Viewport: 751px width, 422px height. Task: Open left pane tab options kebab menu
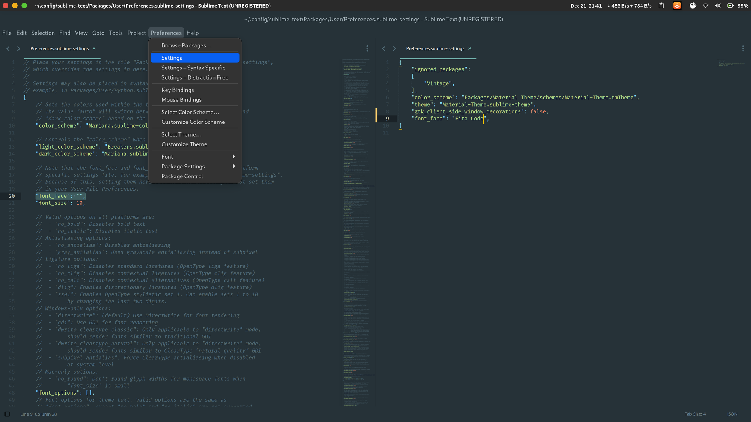point(367,48)
